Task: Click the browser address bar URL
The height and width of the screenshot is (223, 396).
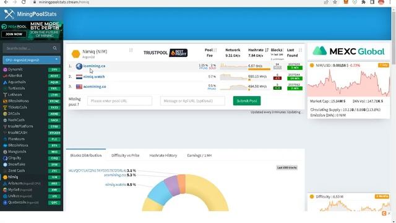Action: click(x=64, y=2)
